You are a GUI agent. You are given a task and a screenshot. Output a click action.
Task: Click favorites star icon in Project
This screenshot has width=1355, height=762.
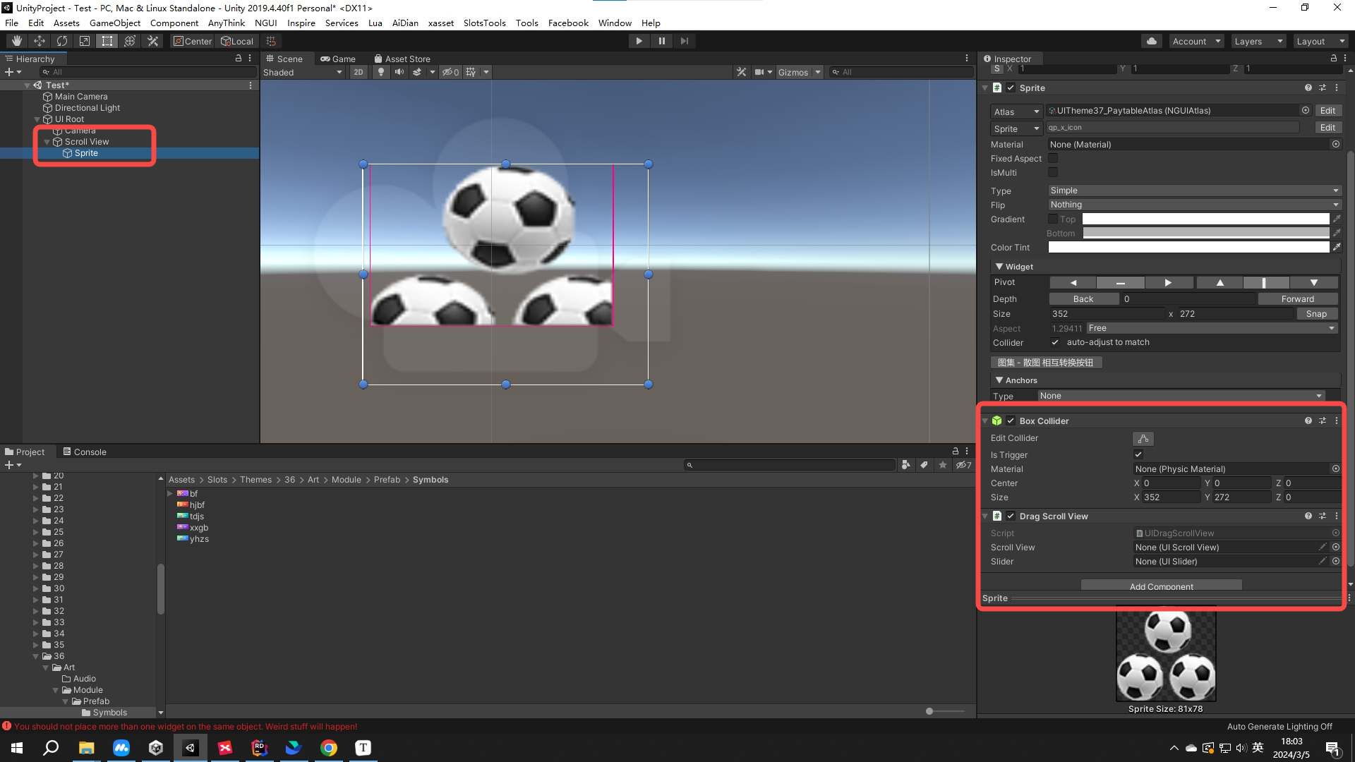(943, 464)
